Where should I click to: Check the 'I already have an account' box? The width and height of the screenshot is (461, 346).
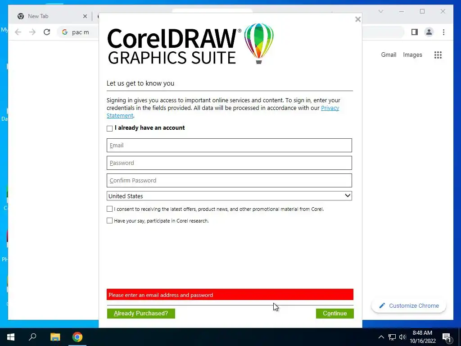pos(110,128)
